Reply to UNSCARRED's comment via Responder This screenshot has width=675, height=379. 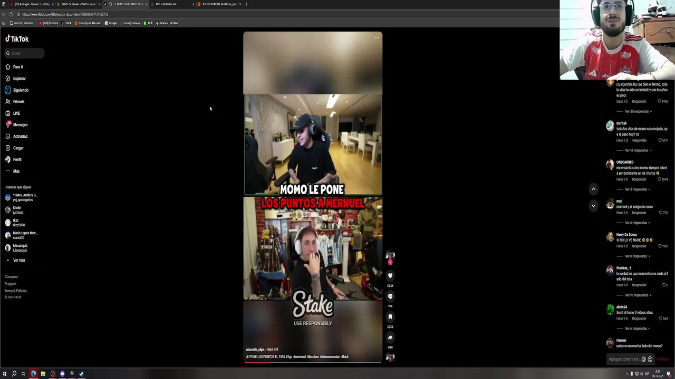click(639, 179)
